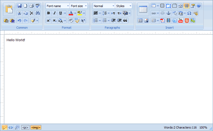
Task: Insert an HTML5 element
Action: 187,20
